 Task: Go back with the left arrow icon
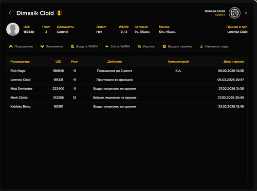pos(10,13)
